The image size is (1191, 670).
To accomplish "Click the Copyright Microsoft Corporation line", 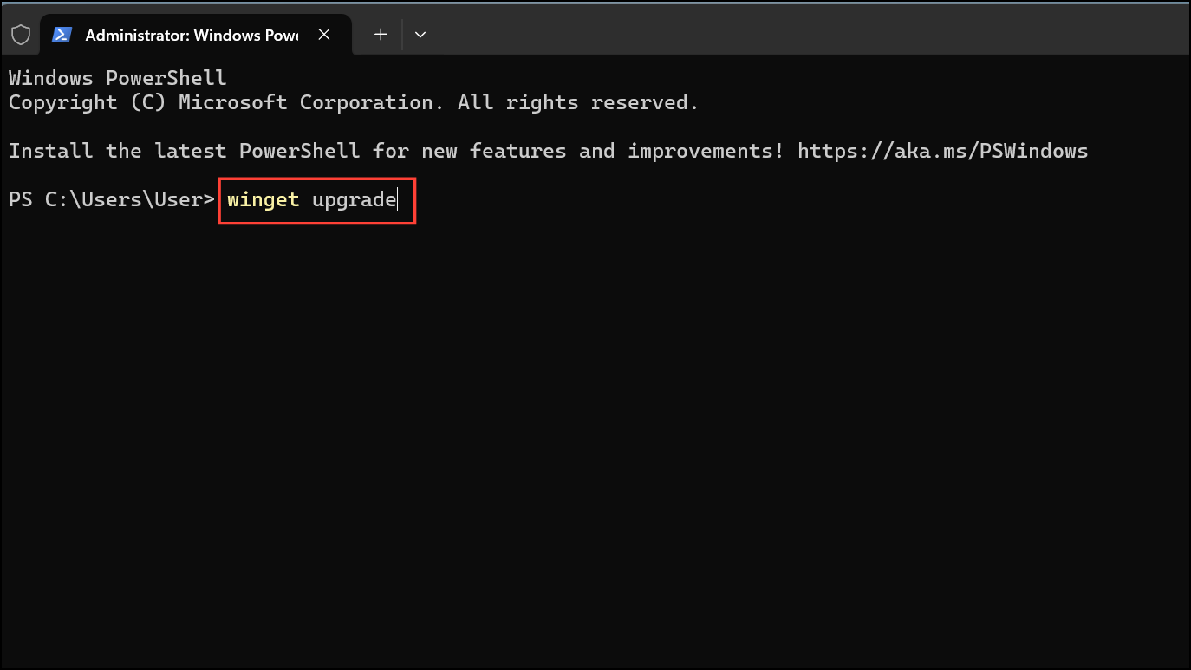I will tap(353, 101).
